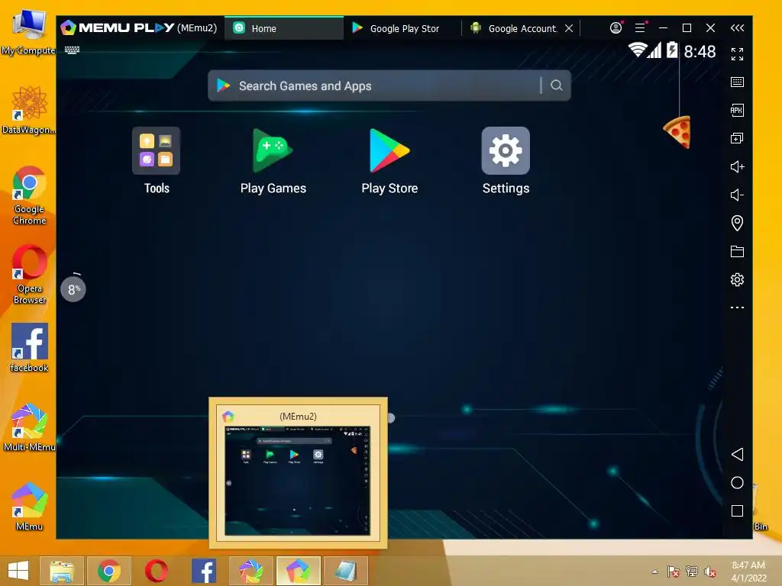
Task: Select the Opera Browser desktop shortcut
Action: coord(30,275)
